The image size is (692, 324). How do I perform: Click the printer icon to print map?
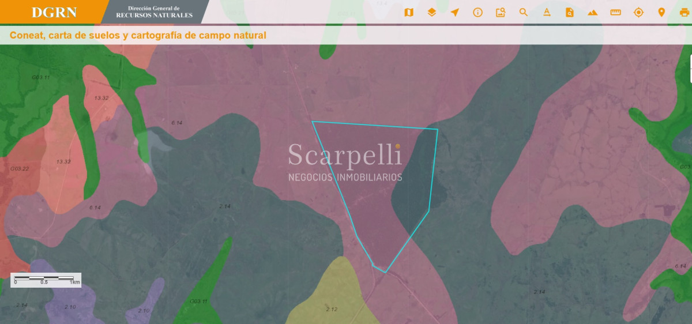point(685,12)
